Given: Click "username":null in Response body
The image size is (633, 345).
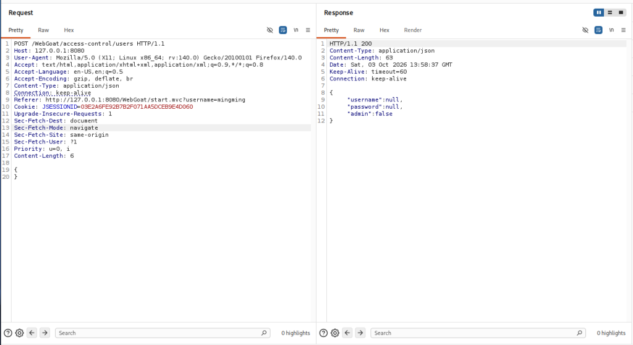Looking at the screenshot, I should click(x=375, y=100).
